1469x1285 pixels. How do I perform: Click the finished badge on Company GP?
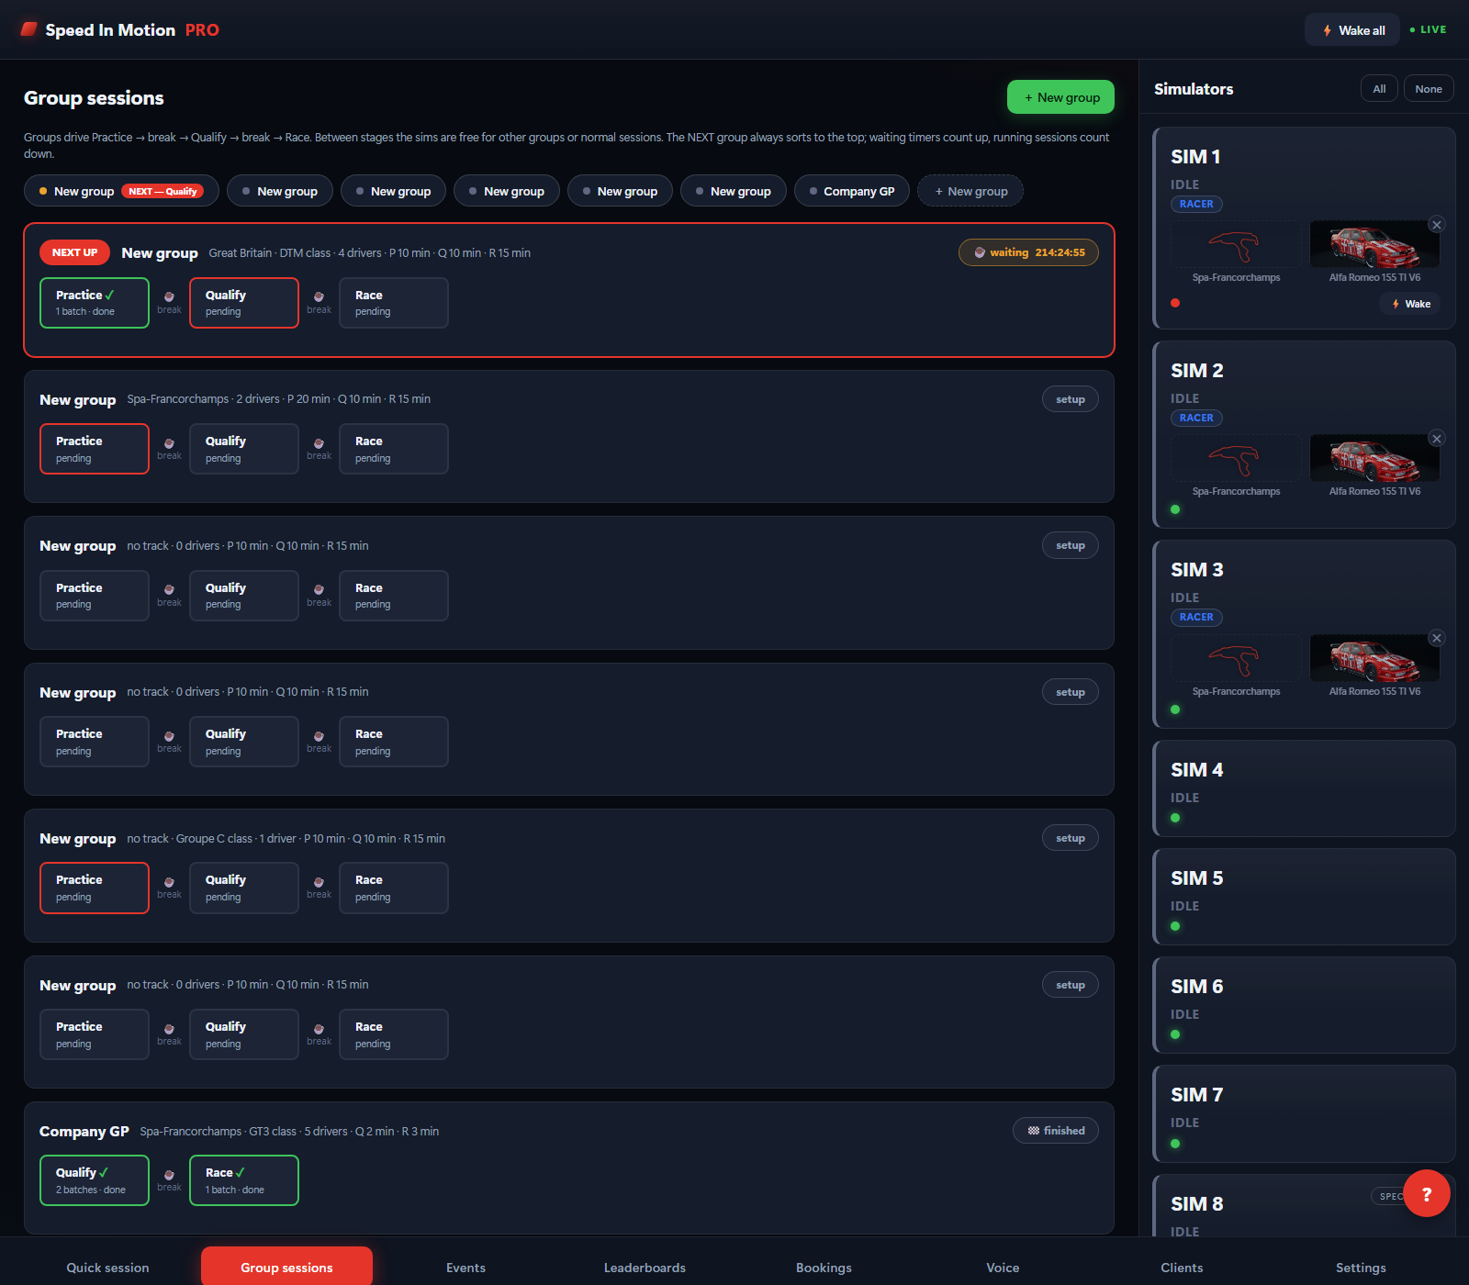click(1056, 1131)
